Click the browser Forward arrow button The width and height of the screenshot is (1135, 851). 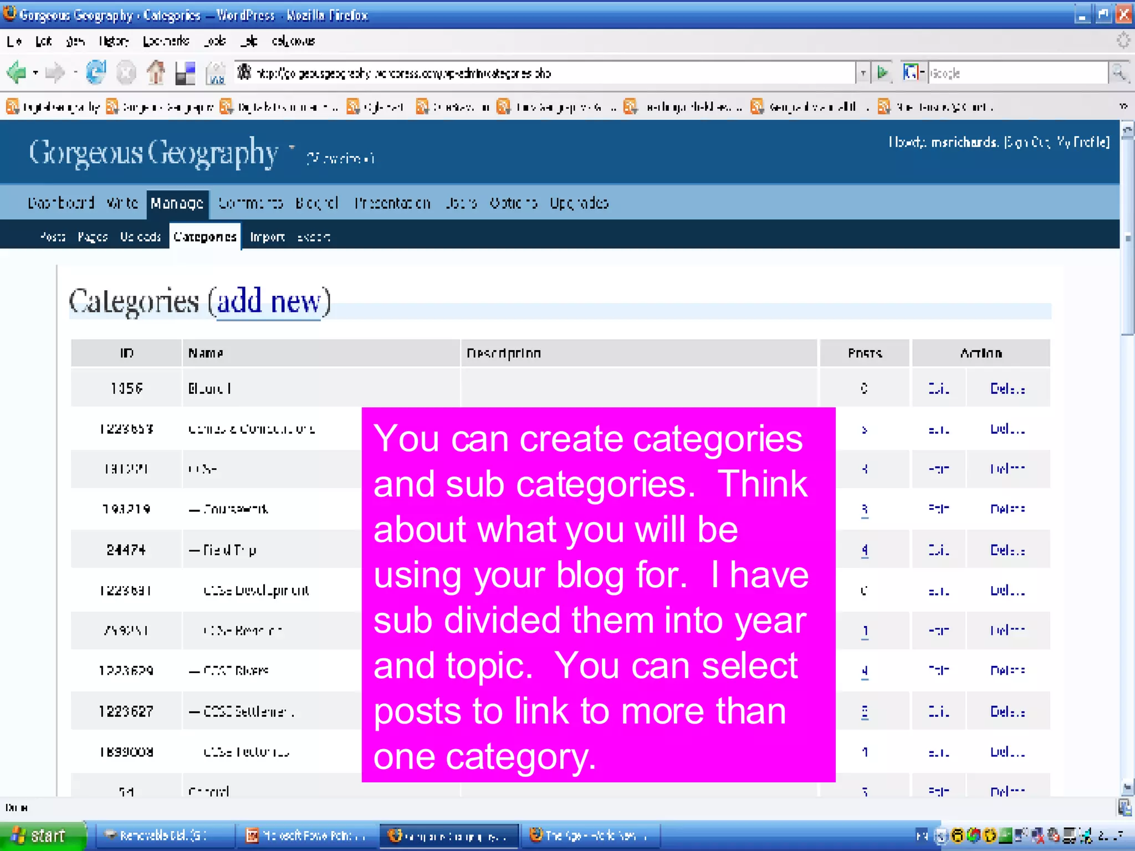(54, 73)
